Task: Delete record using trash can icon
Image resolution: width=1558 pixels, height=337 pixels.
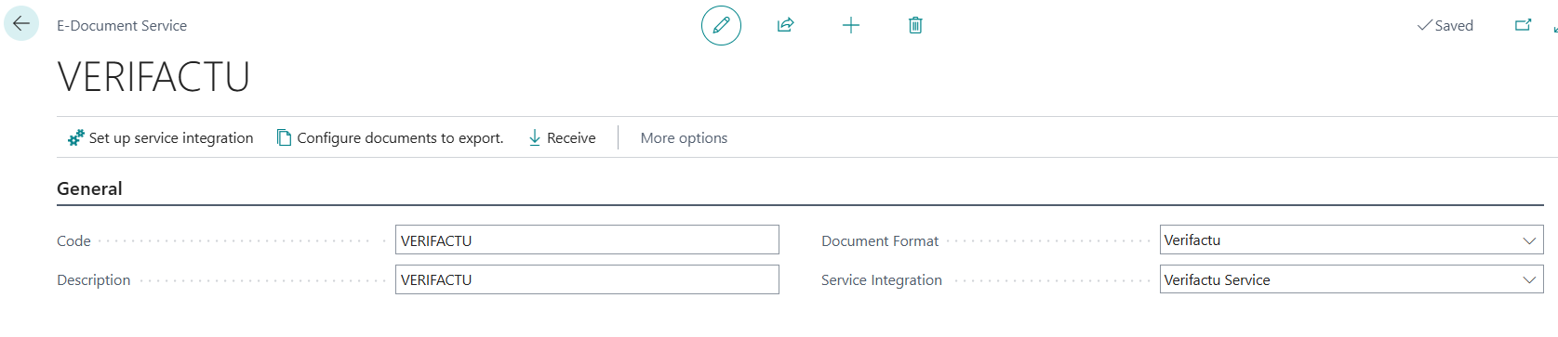Action: pyautogui.click(x=915, y=25)
